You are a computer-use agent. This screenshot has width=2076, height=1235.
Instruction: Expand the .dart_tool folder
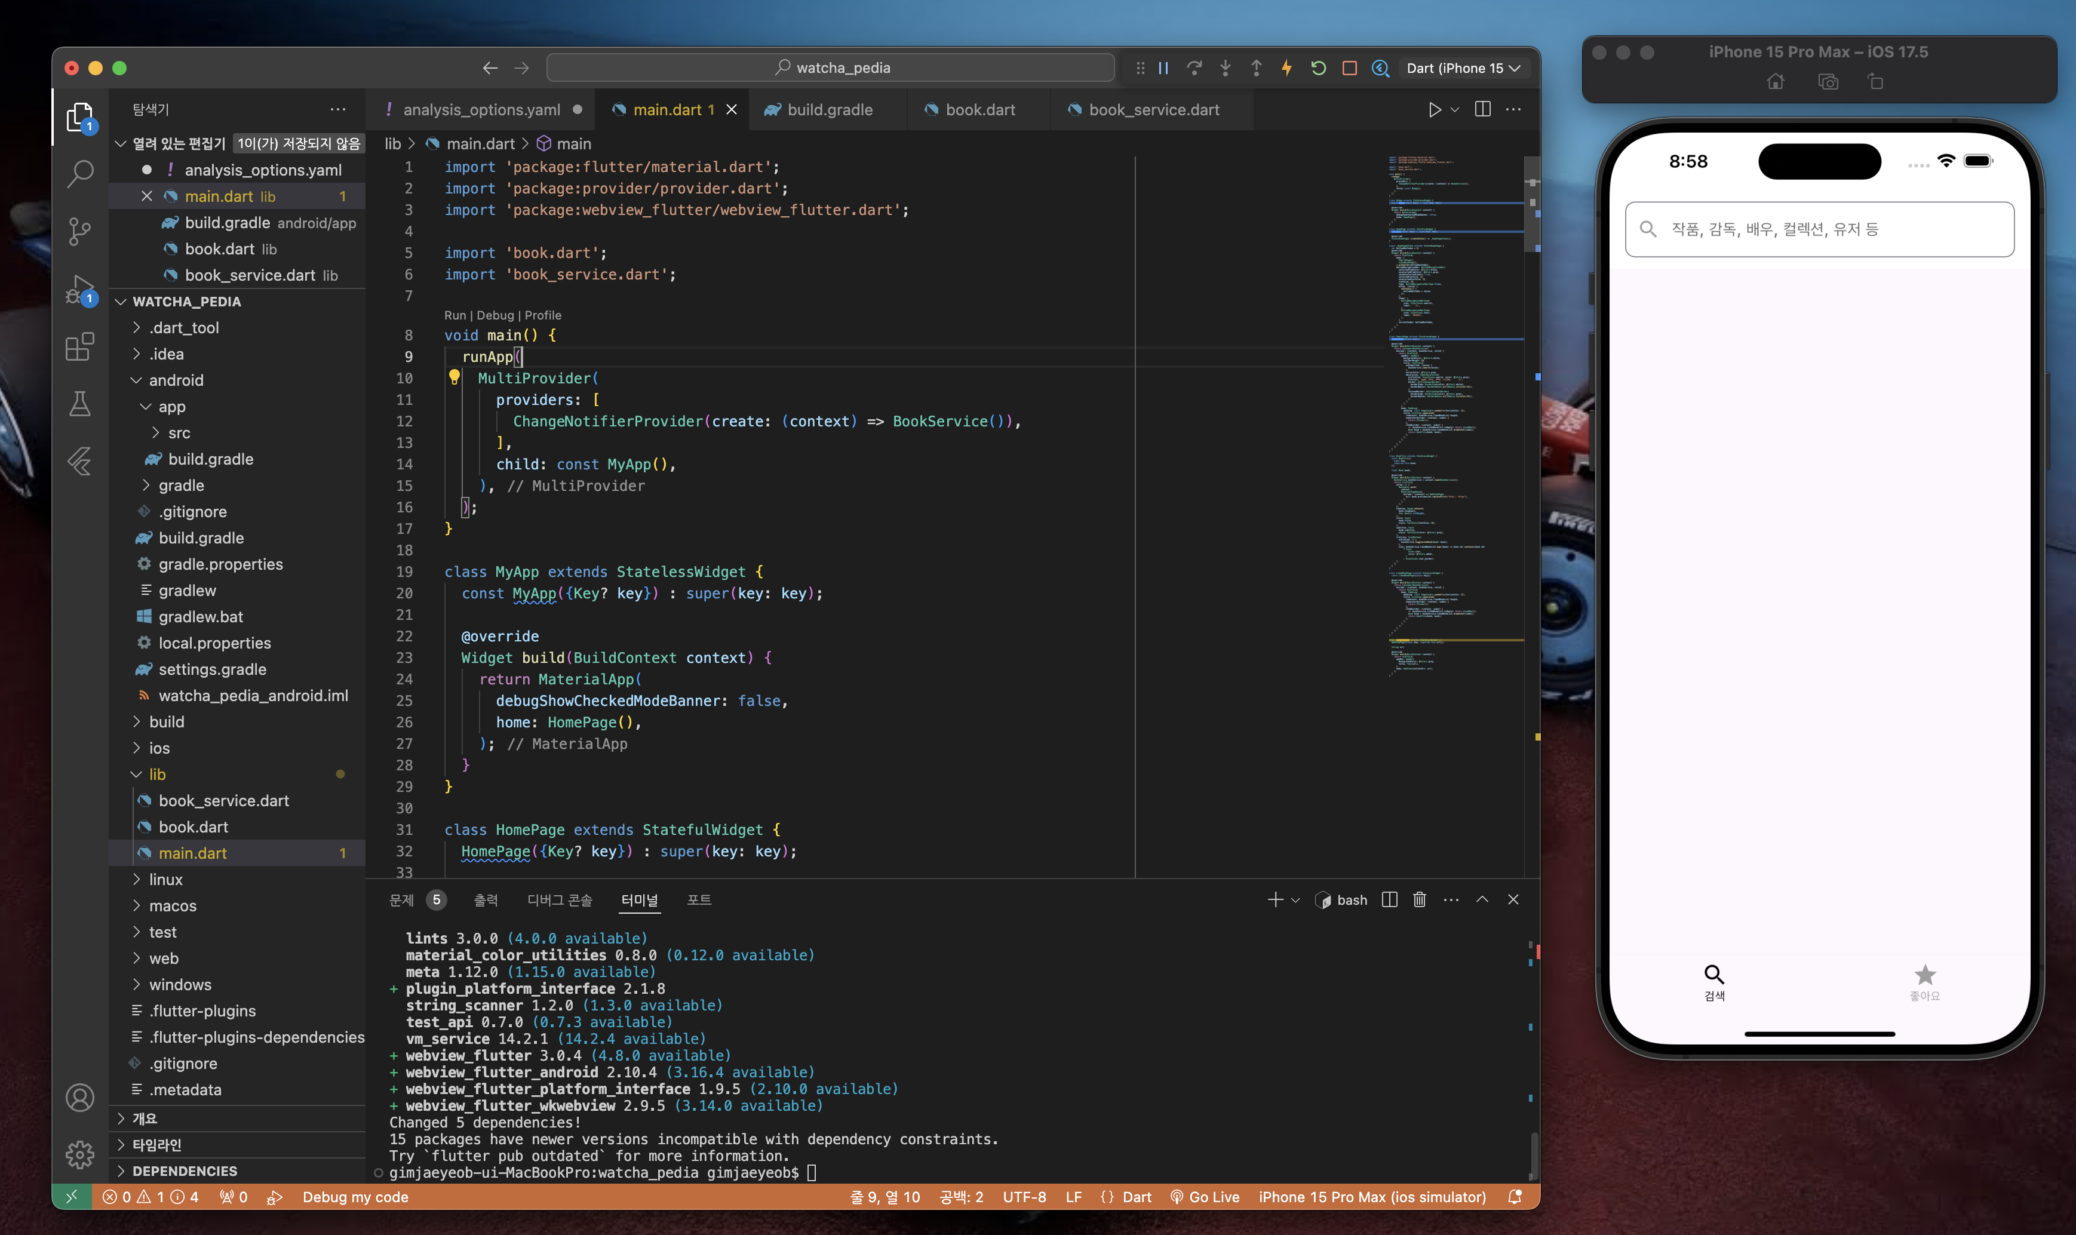238,328
